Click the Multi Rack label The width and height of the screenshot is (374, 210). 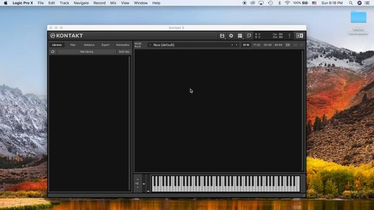[x=138, y=45]
